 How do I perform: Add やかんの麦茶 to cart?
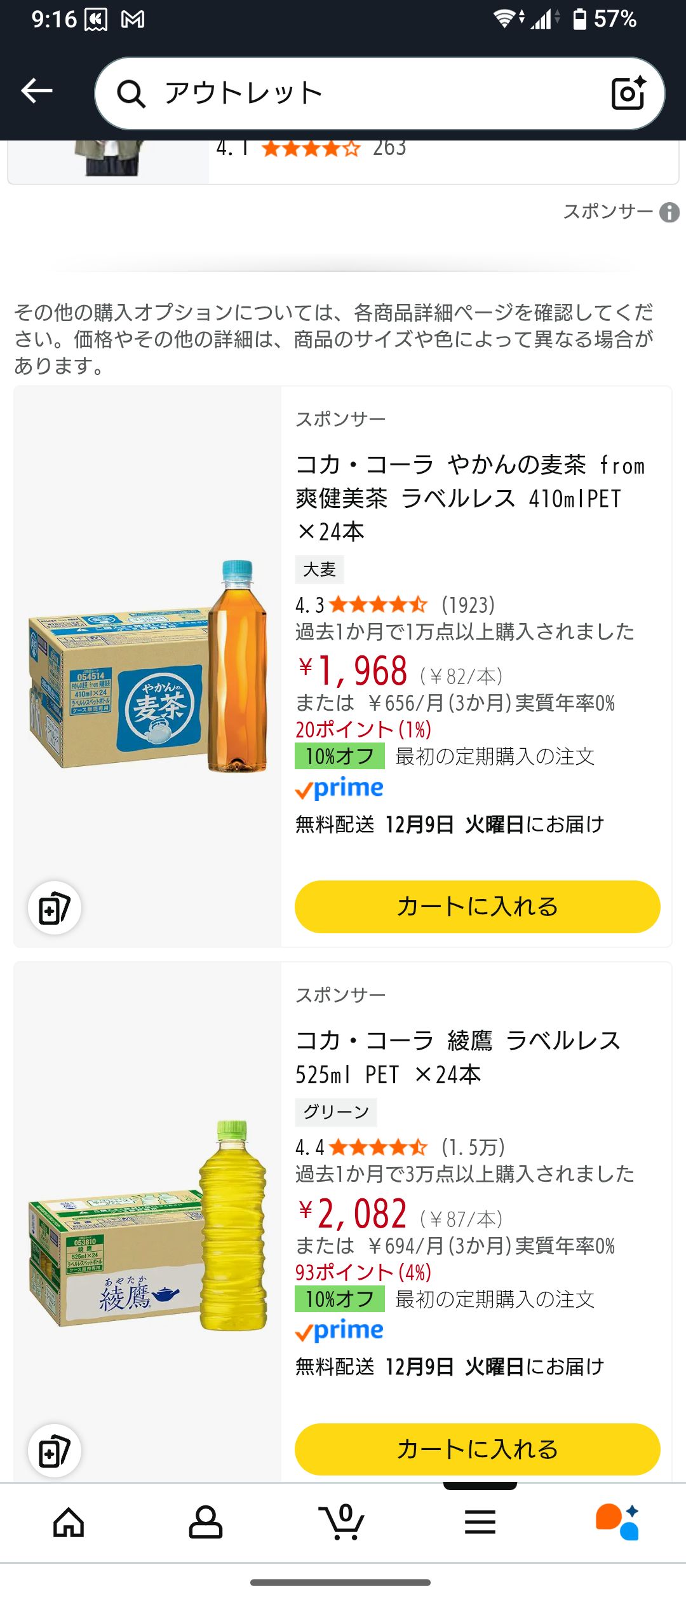pos(477,907)
